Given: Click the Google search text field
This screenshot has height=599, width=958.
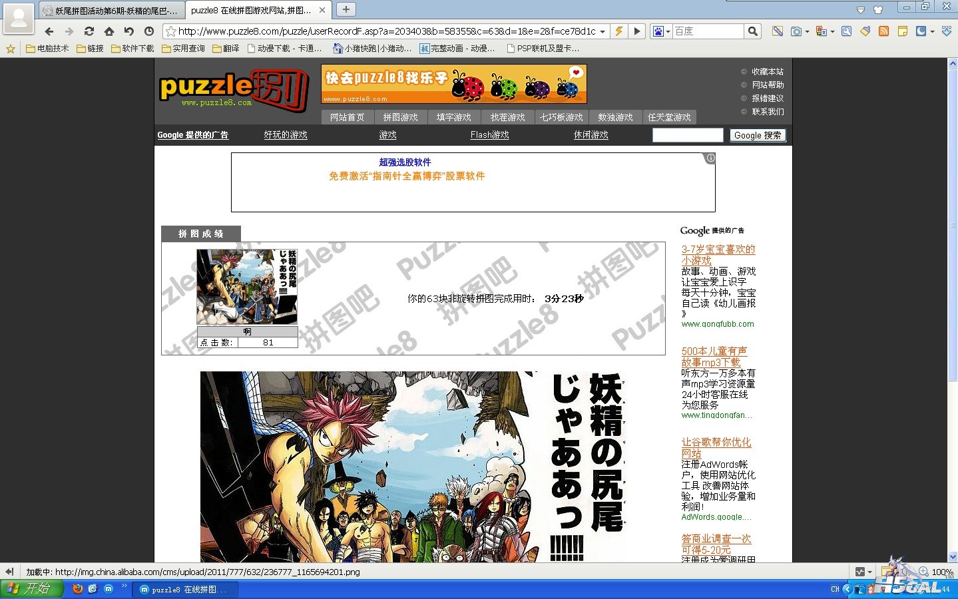Looking at the screenshot, I should (x=687, y=135).
